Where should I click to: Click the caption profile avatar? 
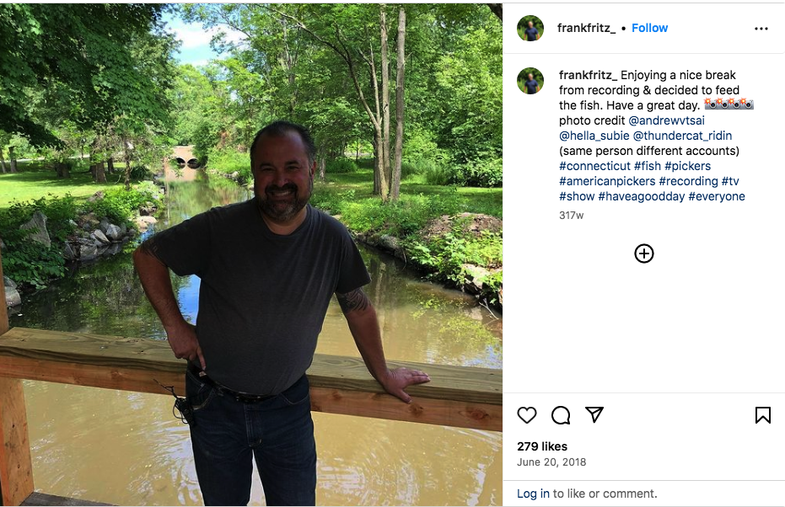pyautogui.click(x=530, y=81)
